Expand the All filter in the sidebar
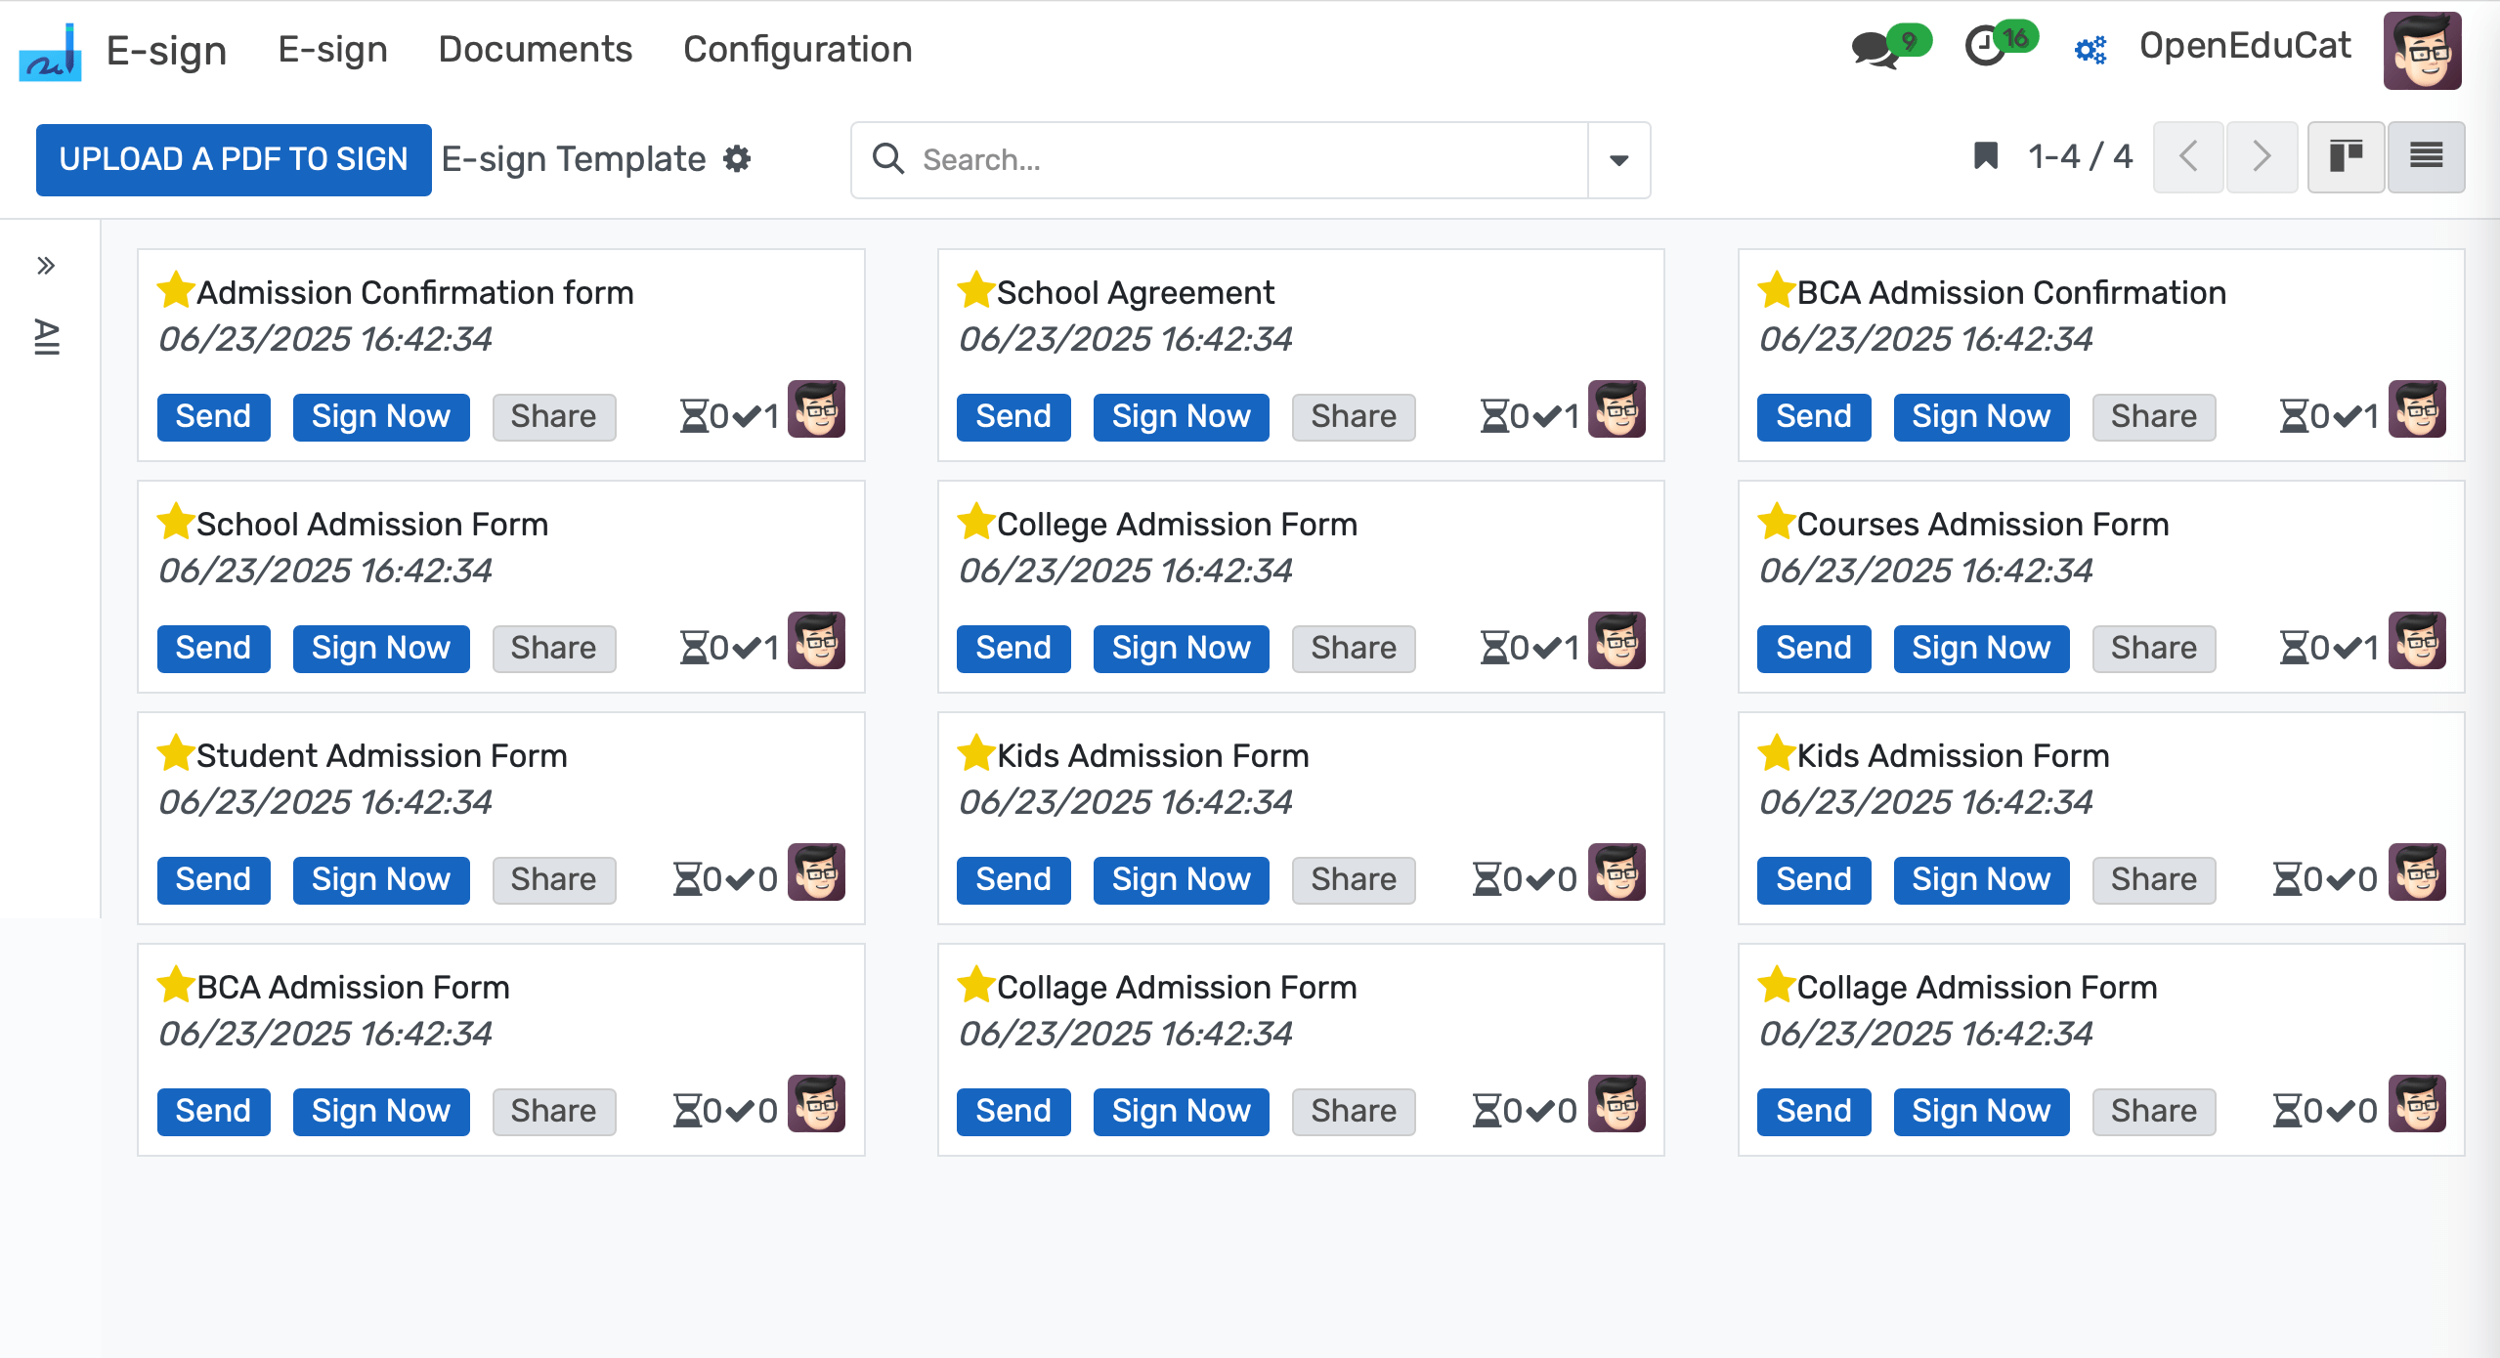 45,337
